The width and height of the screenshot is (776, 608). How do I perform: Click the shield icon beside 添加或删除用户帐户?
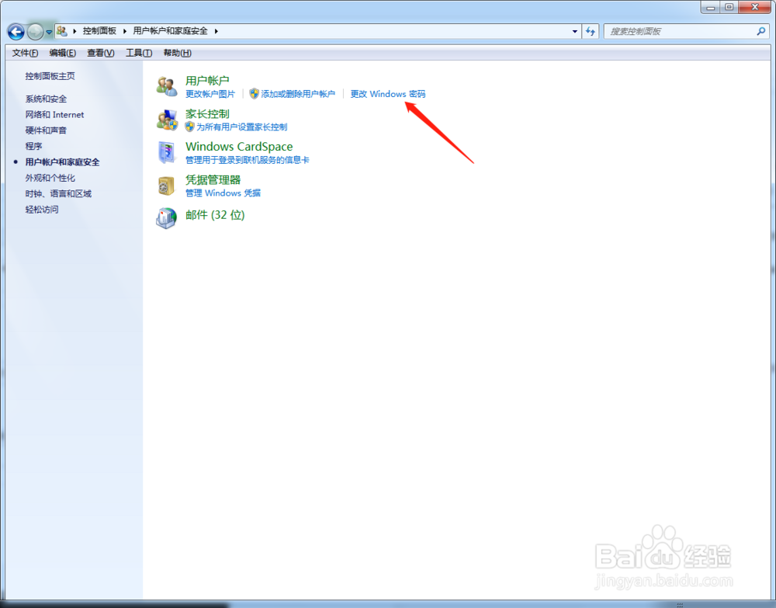(255, 93)
